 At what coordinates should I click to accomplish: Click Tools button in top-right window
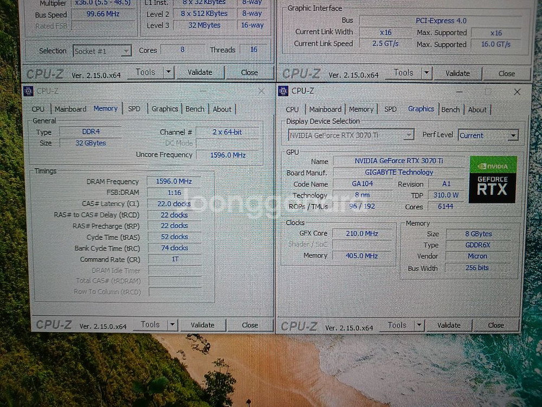[403, 73]
